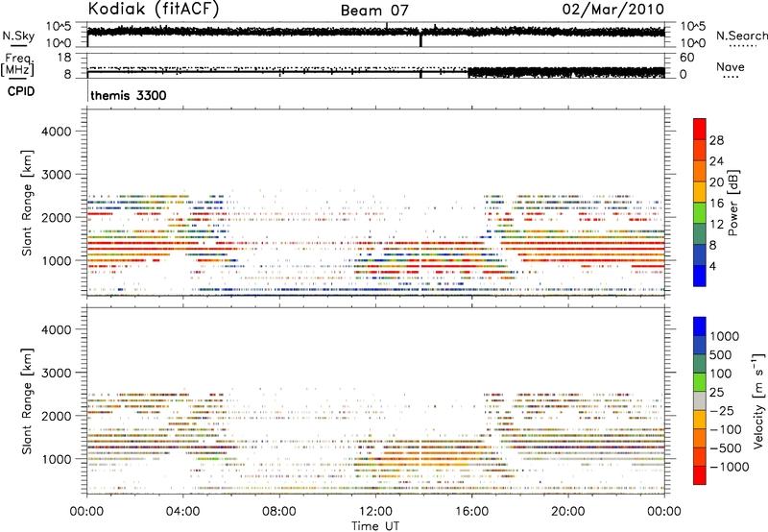Click the 24 value on Power color bar

tap(716, 161)
